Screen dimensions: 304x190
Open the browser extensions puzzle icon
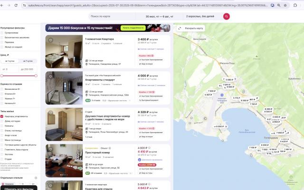[x=295, y=5]
